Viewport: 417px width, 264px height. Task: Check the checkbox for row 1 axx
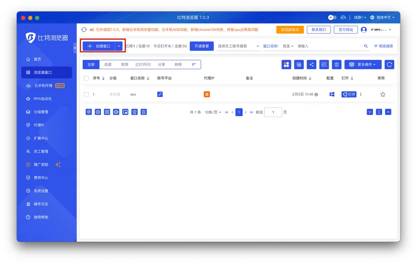pyautogui.click(x=87, y=95)
